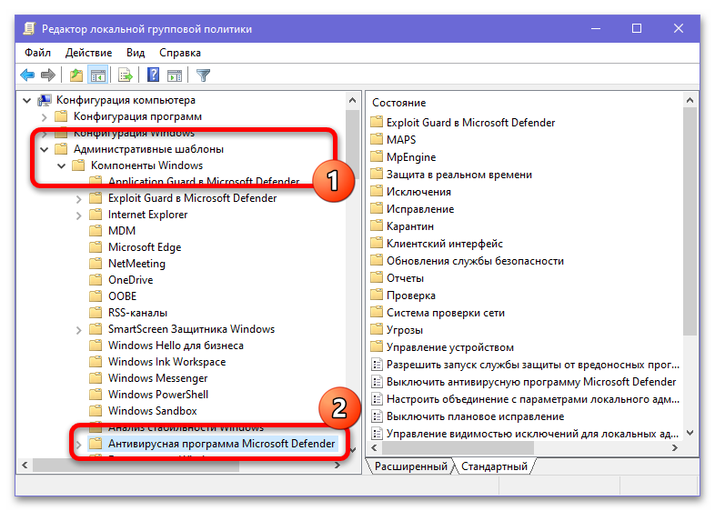Click folder icon next to NetMeeting
This screenshot has width=715, height=511.
96,263
